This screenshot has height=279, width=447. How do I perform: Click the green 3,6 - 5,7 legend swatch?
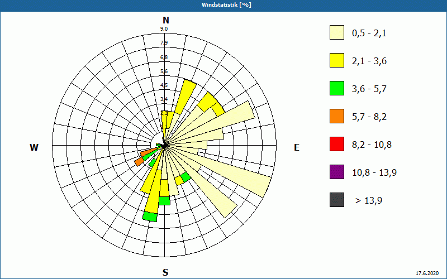337,88
